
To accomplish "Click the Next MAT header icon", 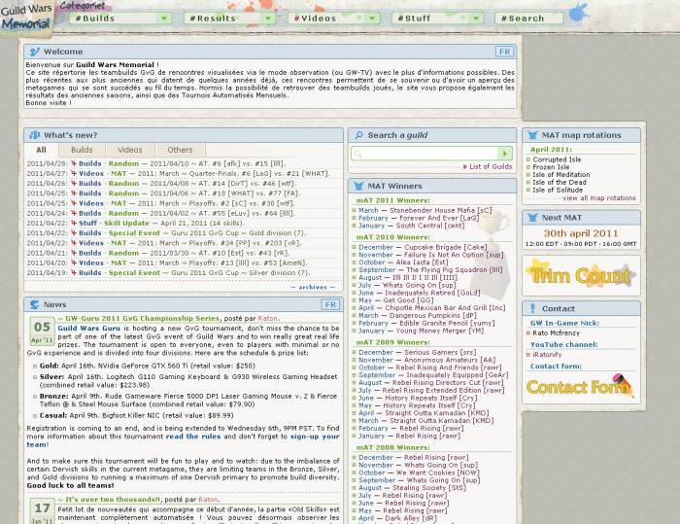I will [532, 218].
